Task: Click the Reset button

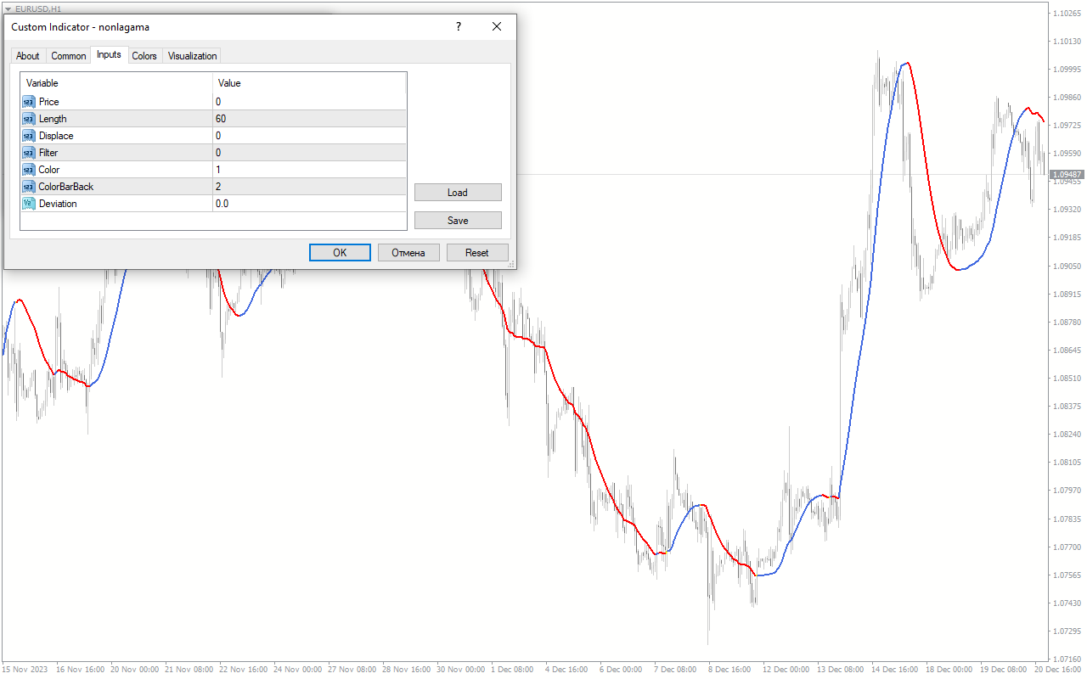Action: 477,253
